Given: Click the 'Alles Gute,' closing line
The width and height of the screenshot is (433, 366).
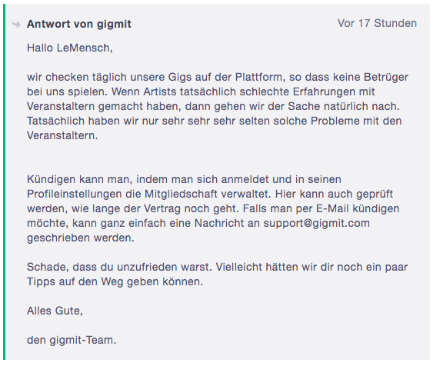Looking at the screenshot, I should [x=55, y=311].
